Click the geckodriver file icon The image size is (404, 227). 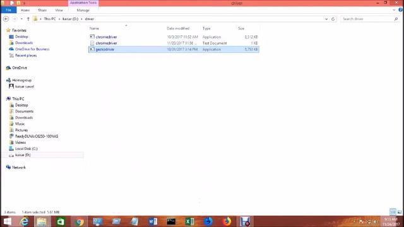coord(92,49)
